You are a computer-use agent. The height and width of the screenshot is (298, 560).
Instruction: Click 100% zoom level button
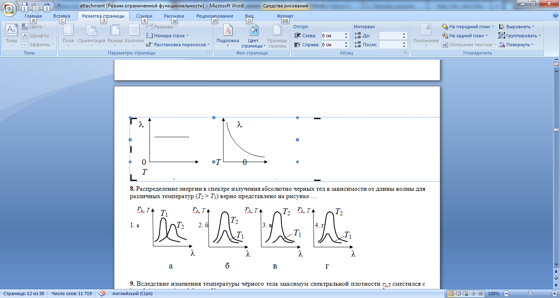(x=493, y=294)
